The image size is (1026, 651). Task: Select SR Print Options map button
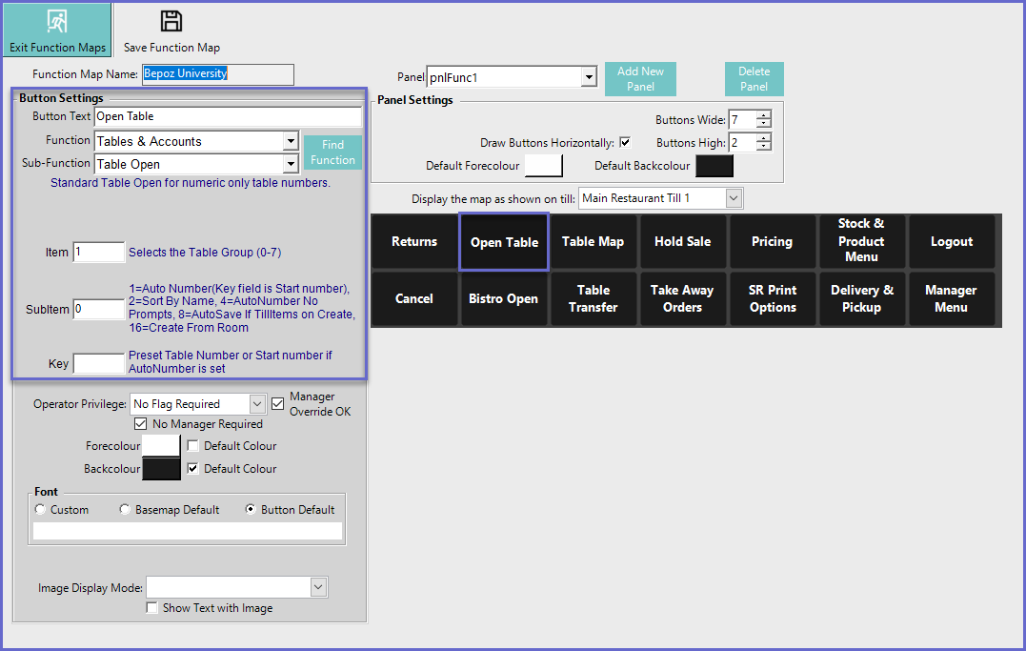point(772,298)
